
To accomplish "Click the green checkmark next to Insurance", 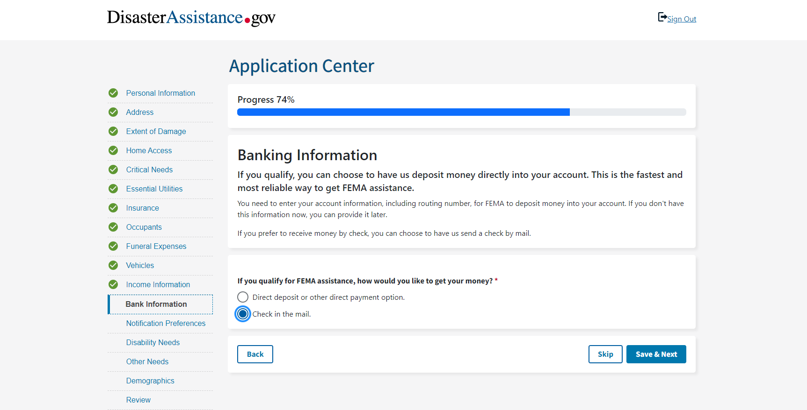I will point(113,208).
